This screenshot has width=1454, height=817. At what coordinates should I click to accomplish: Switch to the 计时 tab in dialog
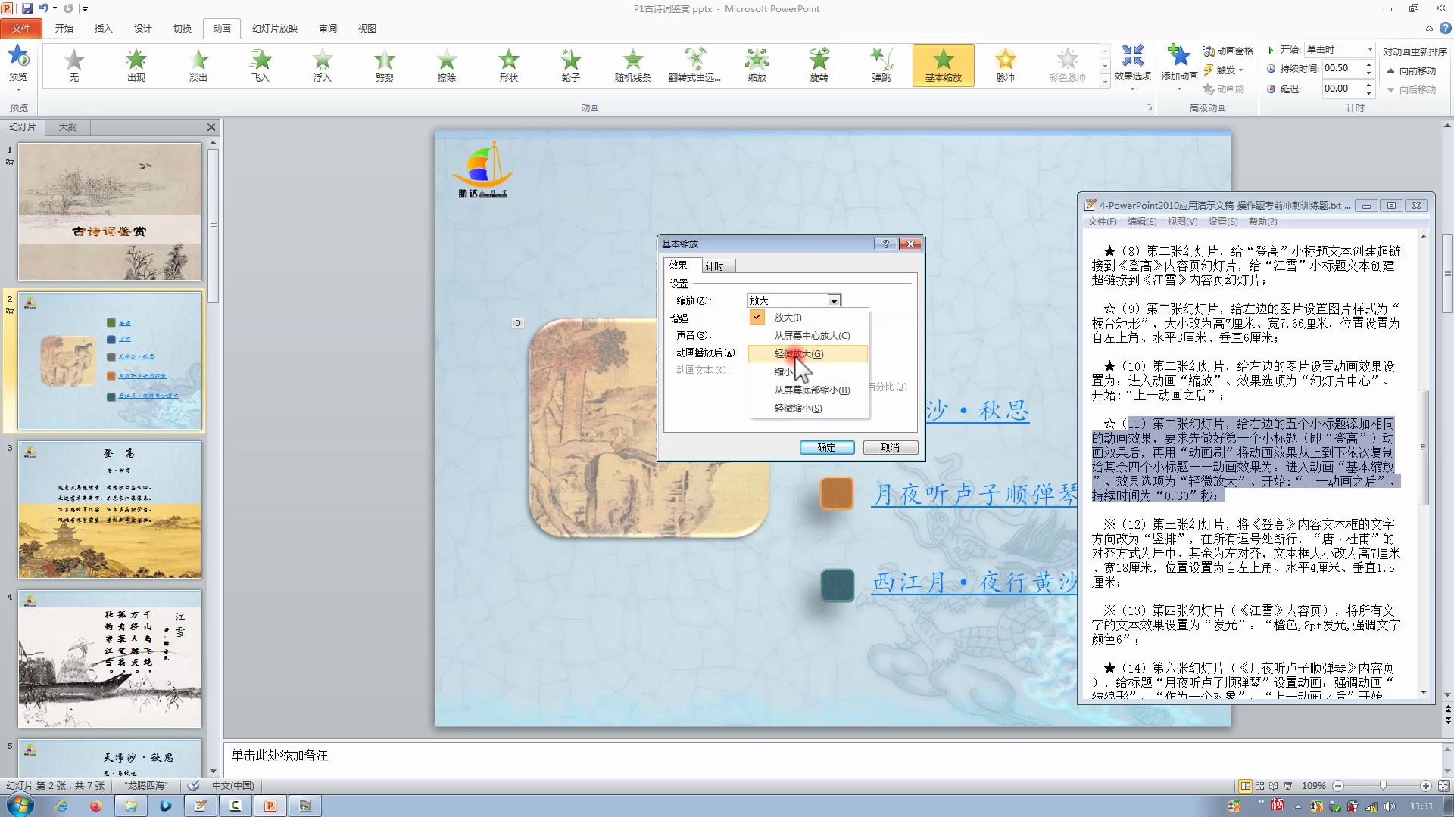(714, 266)
